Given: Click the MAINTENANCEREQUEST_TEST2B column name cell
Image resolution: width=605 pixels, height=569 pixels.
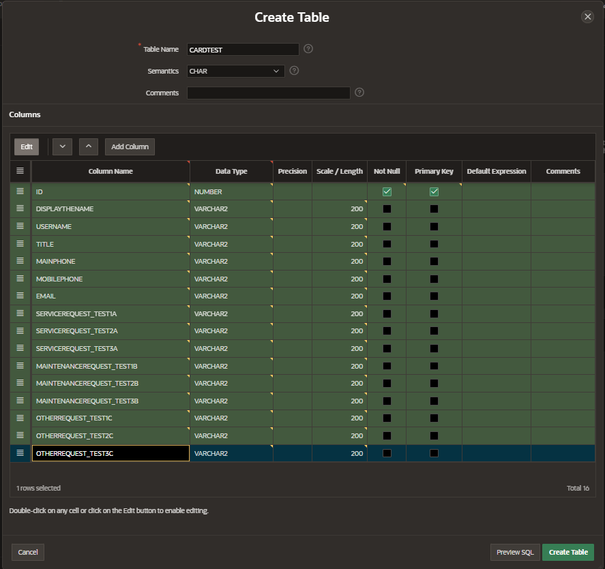Looking at the screenshot, I should [110, 383].
